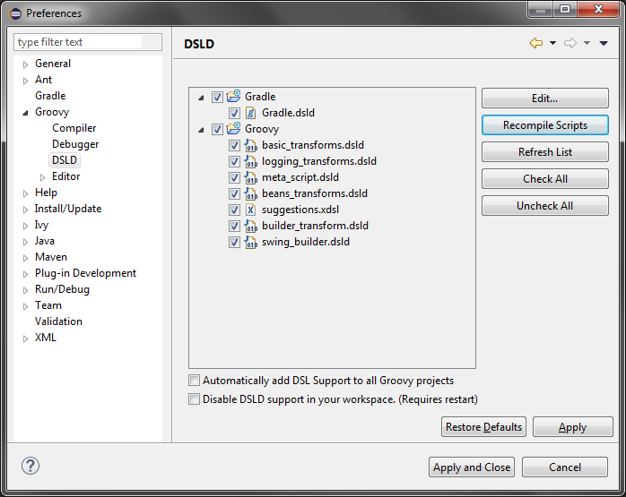
Task: Click the suggestions.xdsl file icon
Action: click(250, 210)
